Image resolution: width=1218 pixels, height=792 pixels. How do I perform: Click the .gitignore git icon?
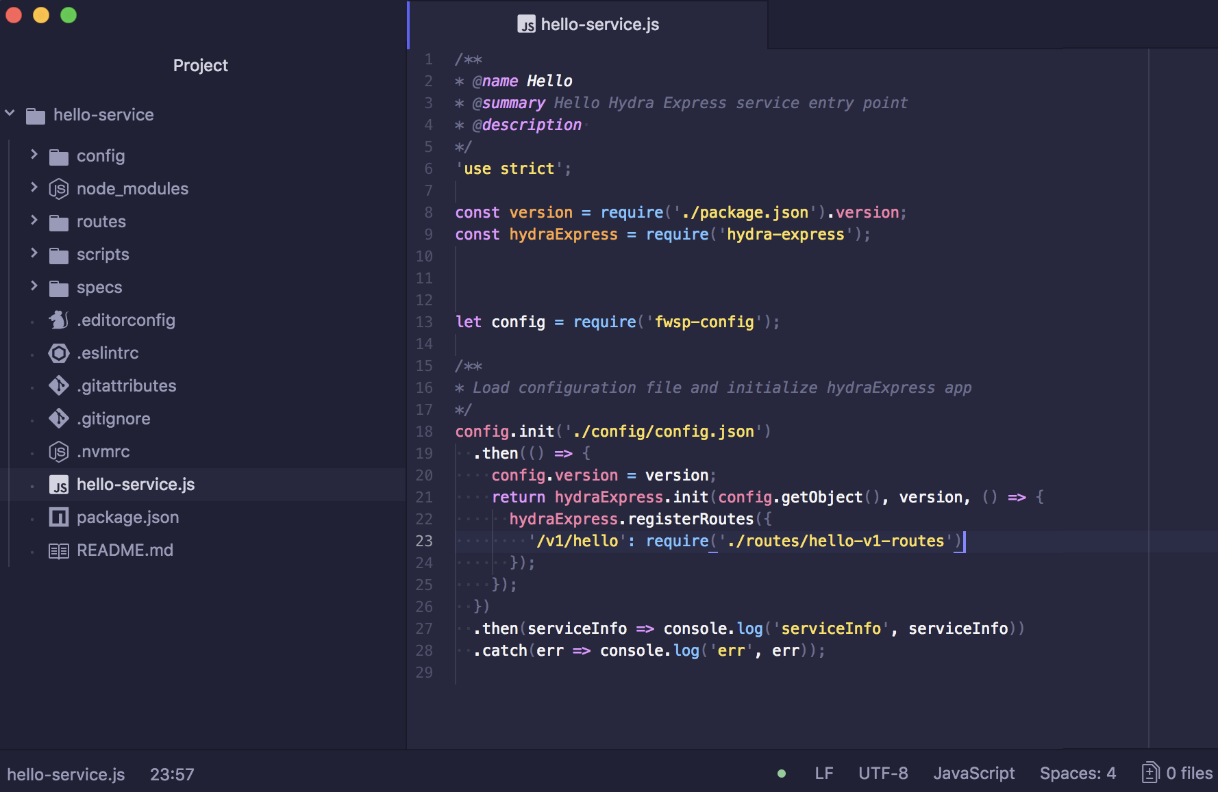[59, 419]
